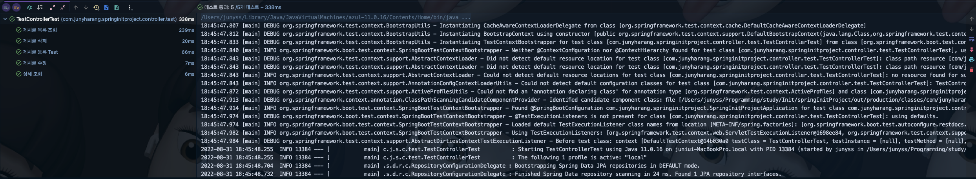Go to next failed test arrow

click(86, 7)
